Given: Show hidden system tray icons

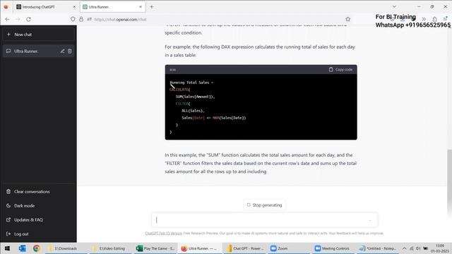Looking at the screenshot, I should (x=404, y=248).
